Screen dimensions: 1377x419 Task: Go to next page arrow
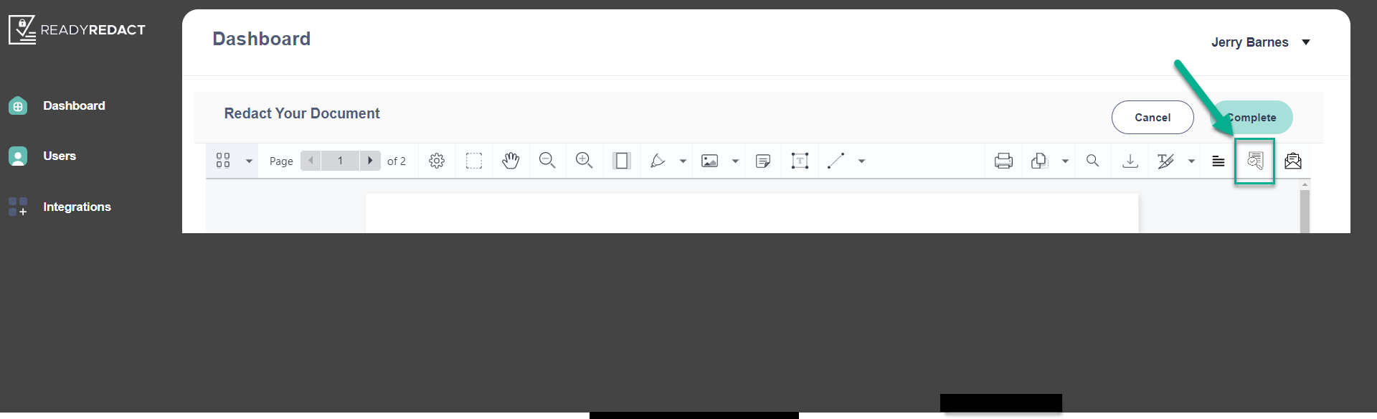(x=370, y=161)
